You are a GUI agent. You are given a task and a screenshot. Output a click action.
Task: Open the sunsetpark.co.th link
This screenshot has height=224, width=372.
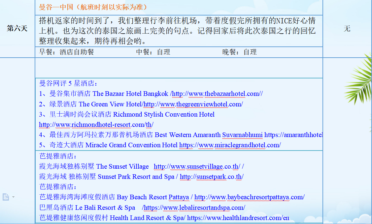tap(212, 177)
